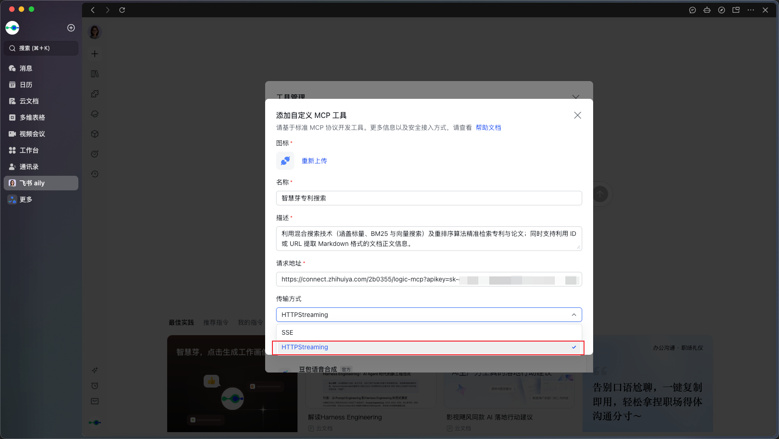The width and height of the screenshot is (779, 439).
Task: Click the mail envelope icon in rail
Action: click(x=95, y=401)
